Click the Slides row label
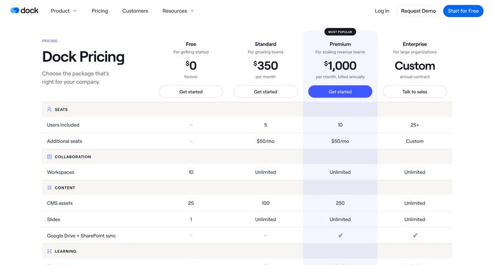This screenshot has height=265, width=494. [54, 220]
